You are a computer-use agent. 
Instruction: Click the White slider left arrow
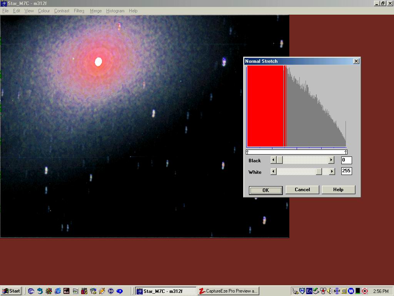[274, 172]
